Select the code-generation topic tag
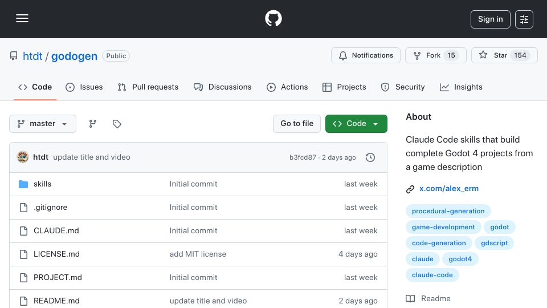 [x=439, y=243]
